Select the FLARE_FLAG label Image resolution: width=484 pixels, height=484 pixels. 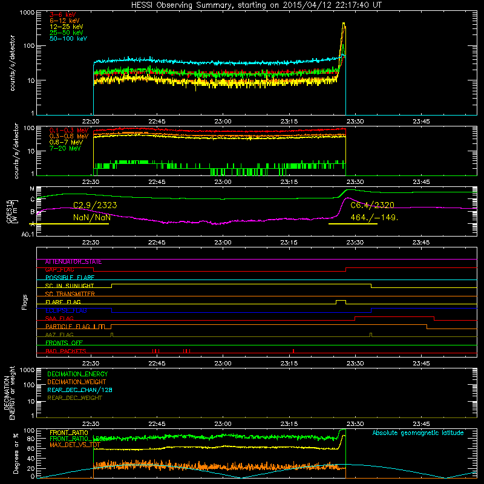pos(63,302)
